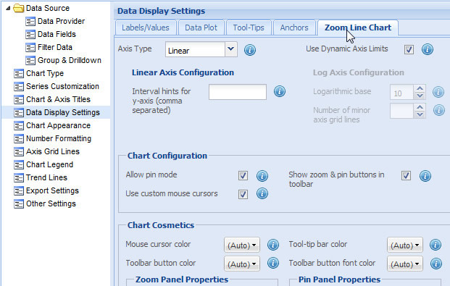The image size is (450, 286).
Task: Click the info icon for Show zoom & pin buttons
Action: pos(425,175)
